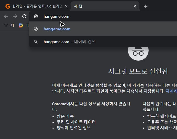Select the 새 탭 tab

[105, 6]
